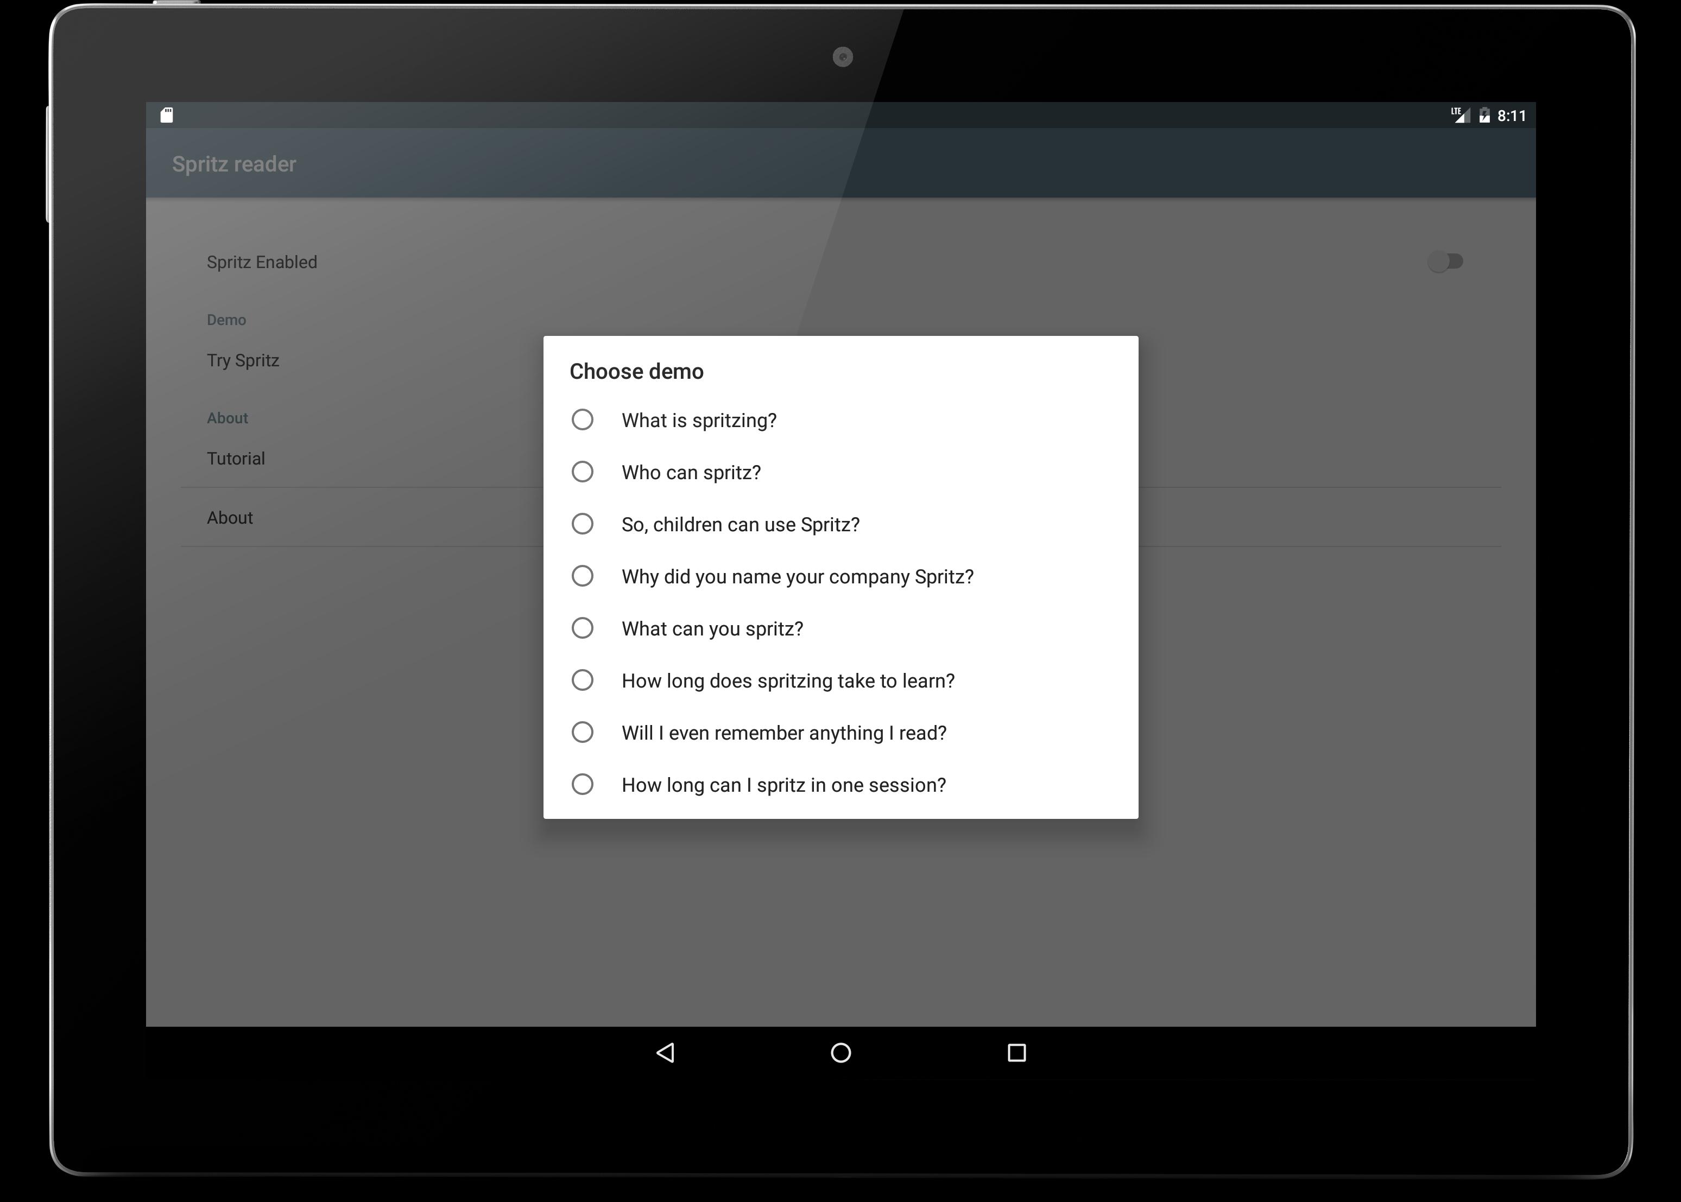Select radio for 'Why did you name your company Spritz?'
The width and height of the screenshot is (1681, 1202).
[x=582, y=576]
